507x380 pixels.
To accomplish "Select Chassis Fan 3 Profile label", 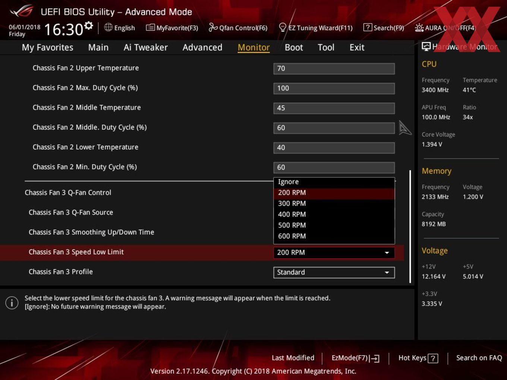I will [x=61, y=272].
